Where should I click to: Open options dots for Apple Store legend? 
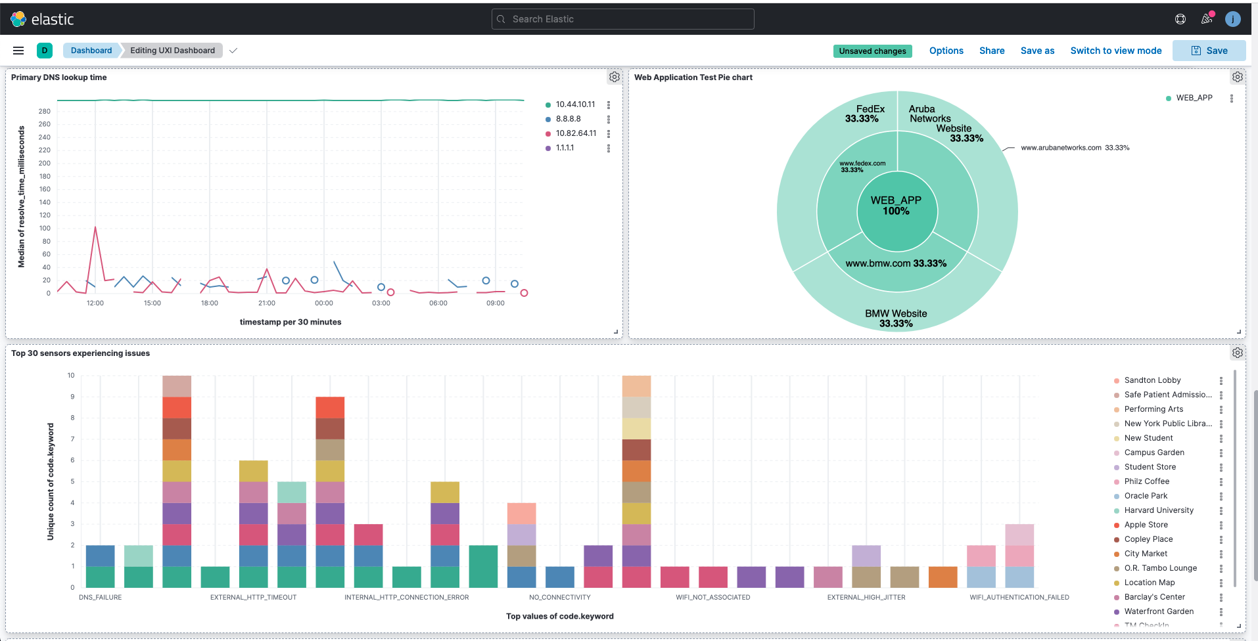click(1221, 525)
